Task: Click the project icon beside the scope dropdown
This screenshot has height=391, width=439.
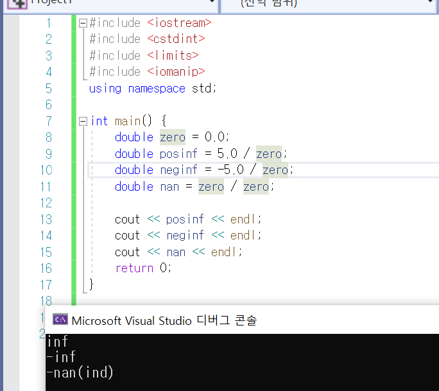Action: tap(17, 3)
